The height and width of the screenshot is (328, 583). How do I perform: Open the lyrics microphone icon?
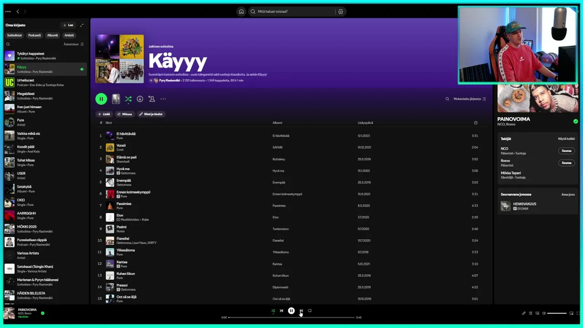(x=524, y=313)
